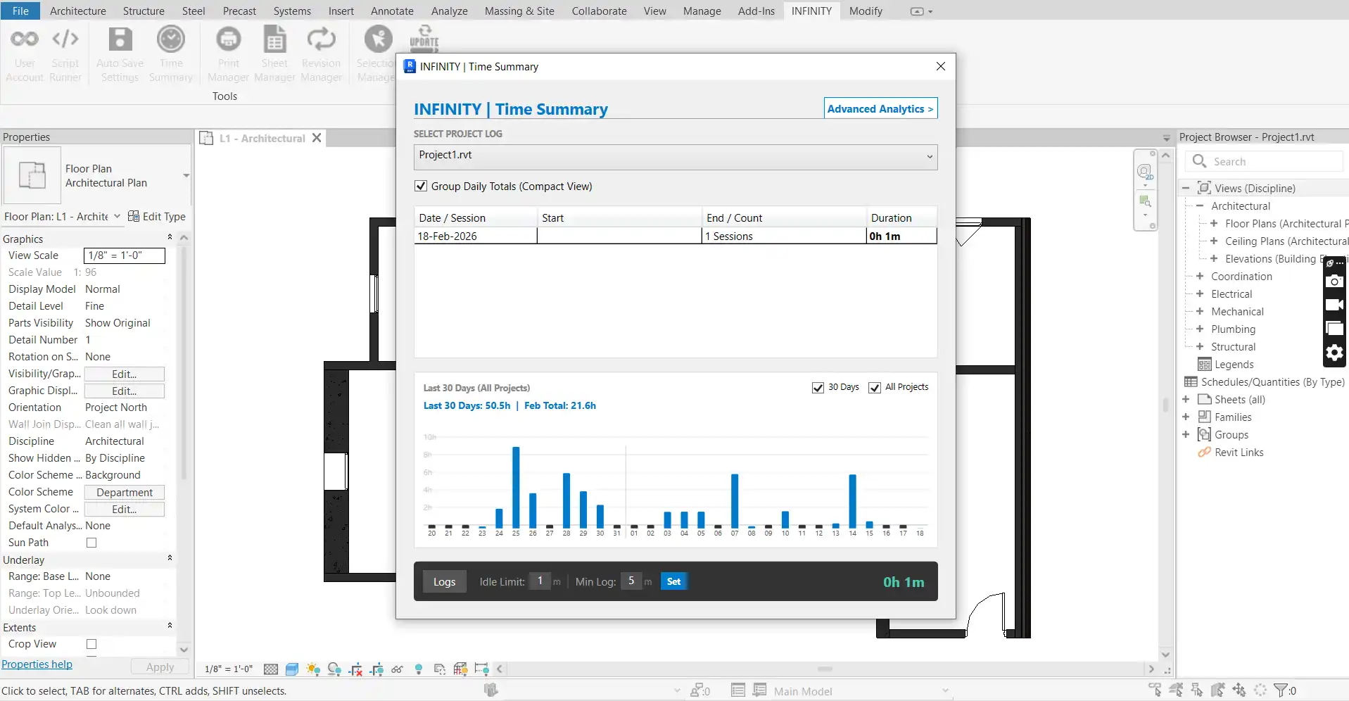
Task: Expand the Coordination tree node
Action: pos(1200,277)
